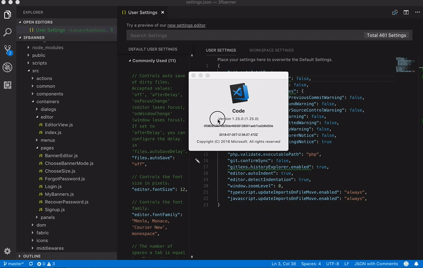Collapse the Commonly Used (11) group
Viewport: 423px width, 268px height.
click(130, 61)
